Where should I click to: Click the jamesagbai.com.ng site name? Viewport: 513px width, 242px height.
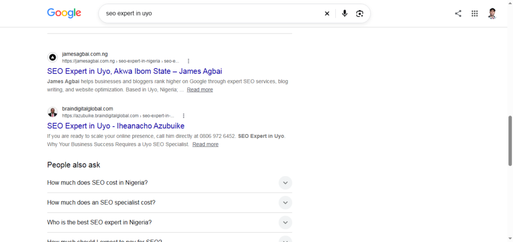[x=85, y=54]
